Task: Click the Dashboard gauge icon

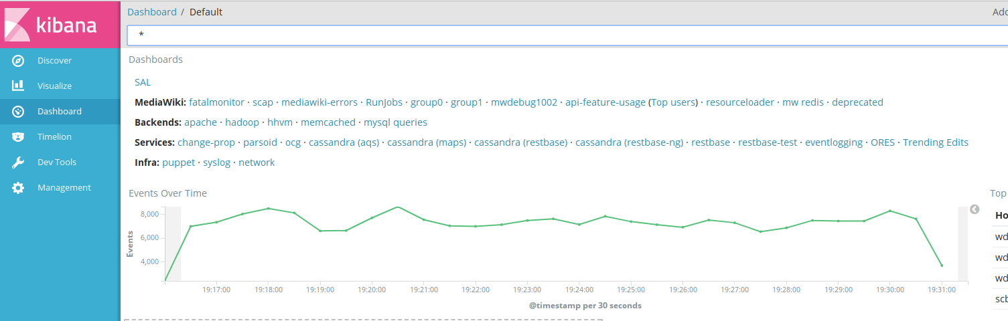Action: [x=18, y=112]
